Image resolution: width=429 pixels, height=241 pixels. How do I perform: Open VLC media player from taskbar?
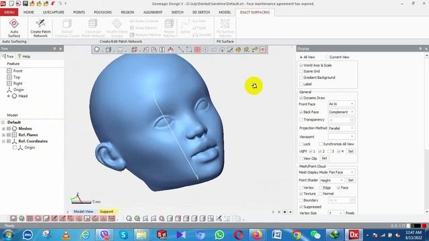(x=66, y=235)
